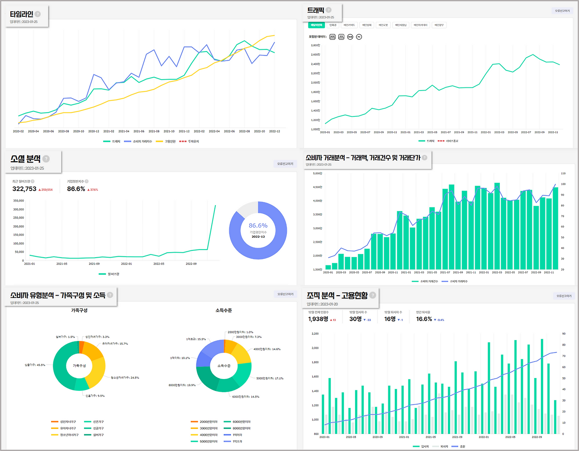Image resolution: width=579 pixels, height=451 pixels.
Task: Toggle the AOS data source icon
Action: point(332,37)
